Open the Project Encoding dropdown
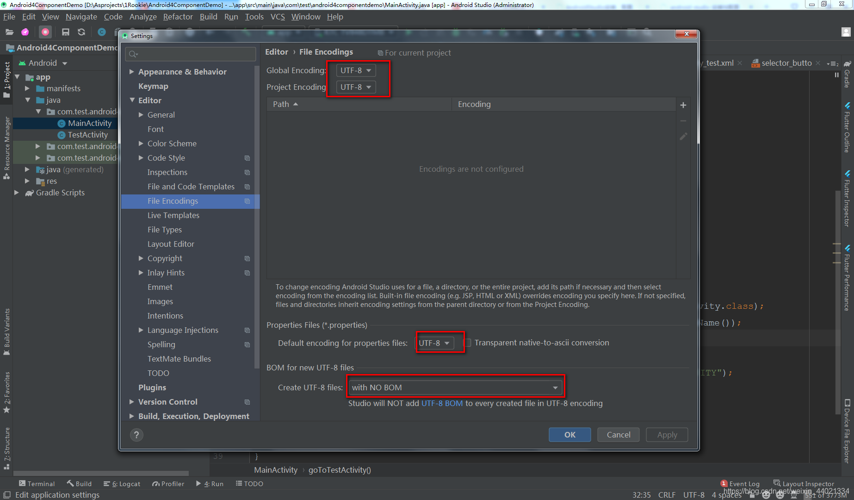 (356, 87)
